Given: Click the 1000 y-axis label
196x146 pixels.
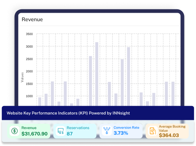Looking at the screenshot, I should tap(29, 96).
